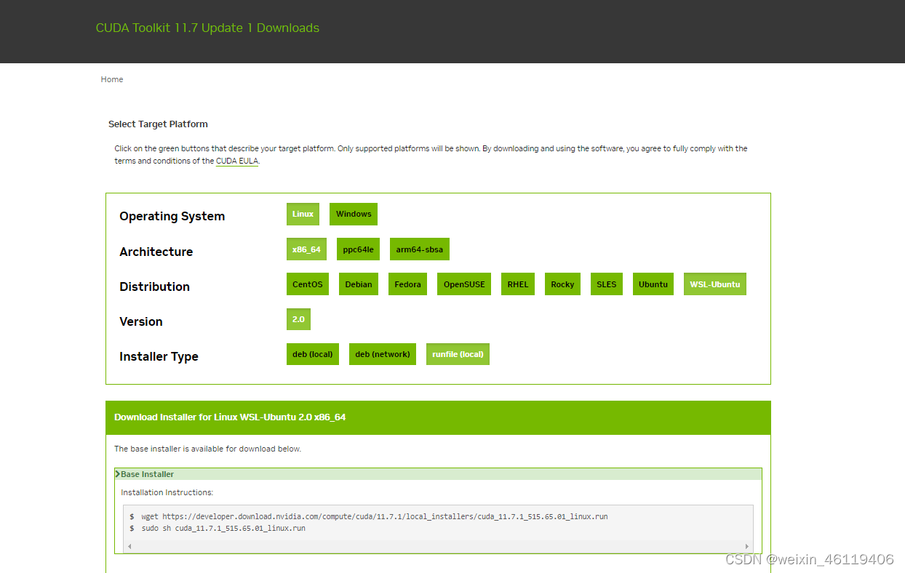Viewport: 905px width, 573px height.
Task: Choose the x86_64 architecture
Action: (x=306, y=249)
